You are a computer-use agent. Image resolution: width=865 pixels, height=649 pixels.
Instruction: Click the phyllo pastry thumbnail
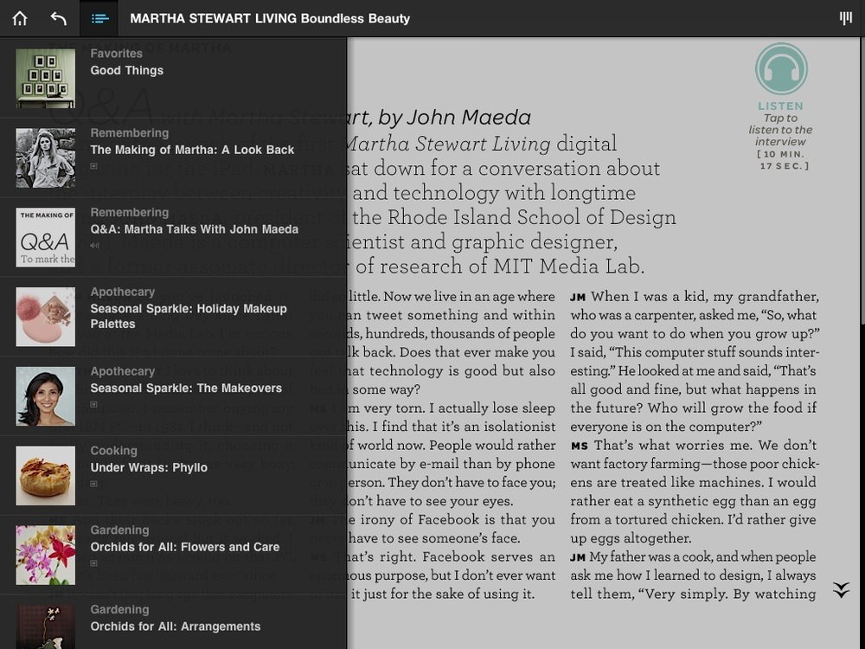tap(46, 476)
